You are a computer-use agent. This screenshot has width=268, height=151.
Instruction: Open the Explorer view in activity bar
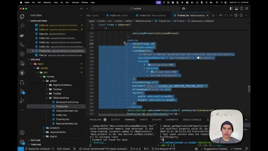pos(22,17)
